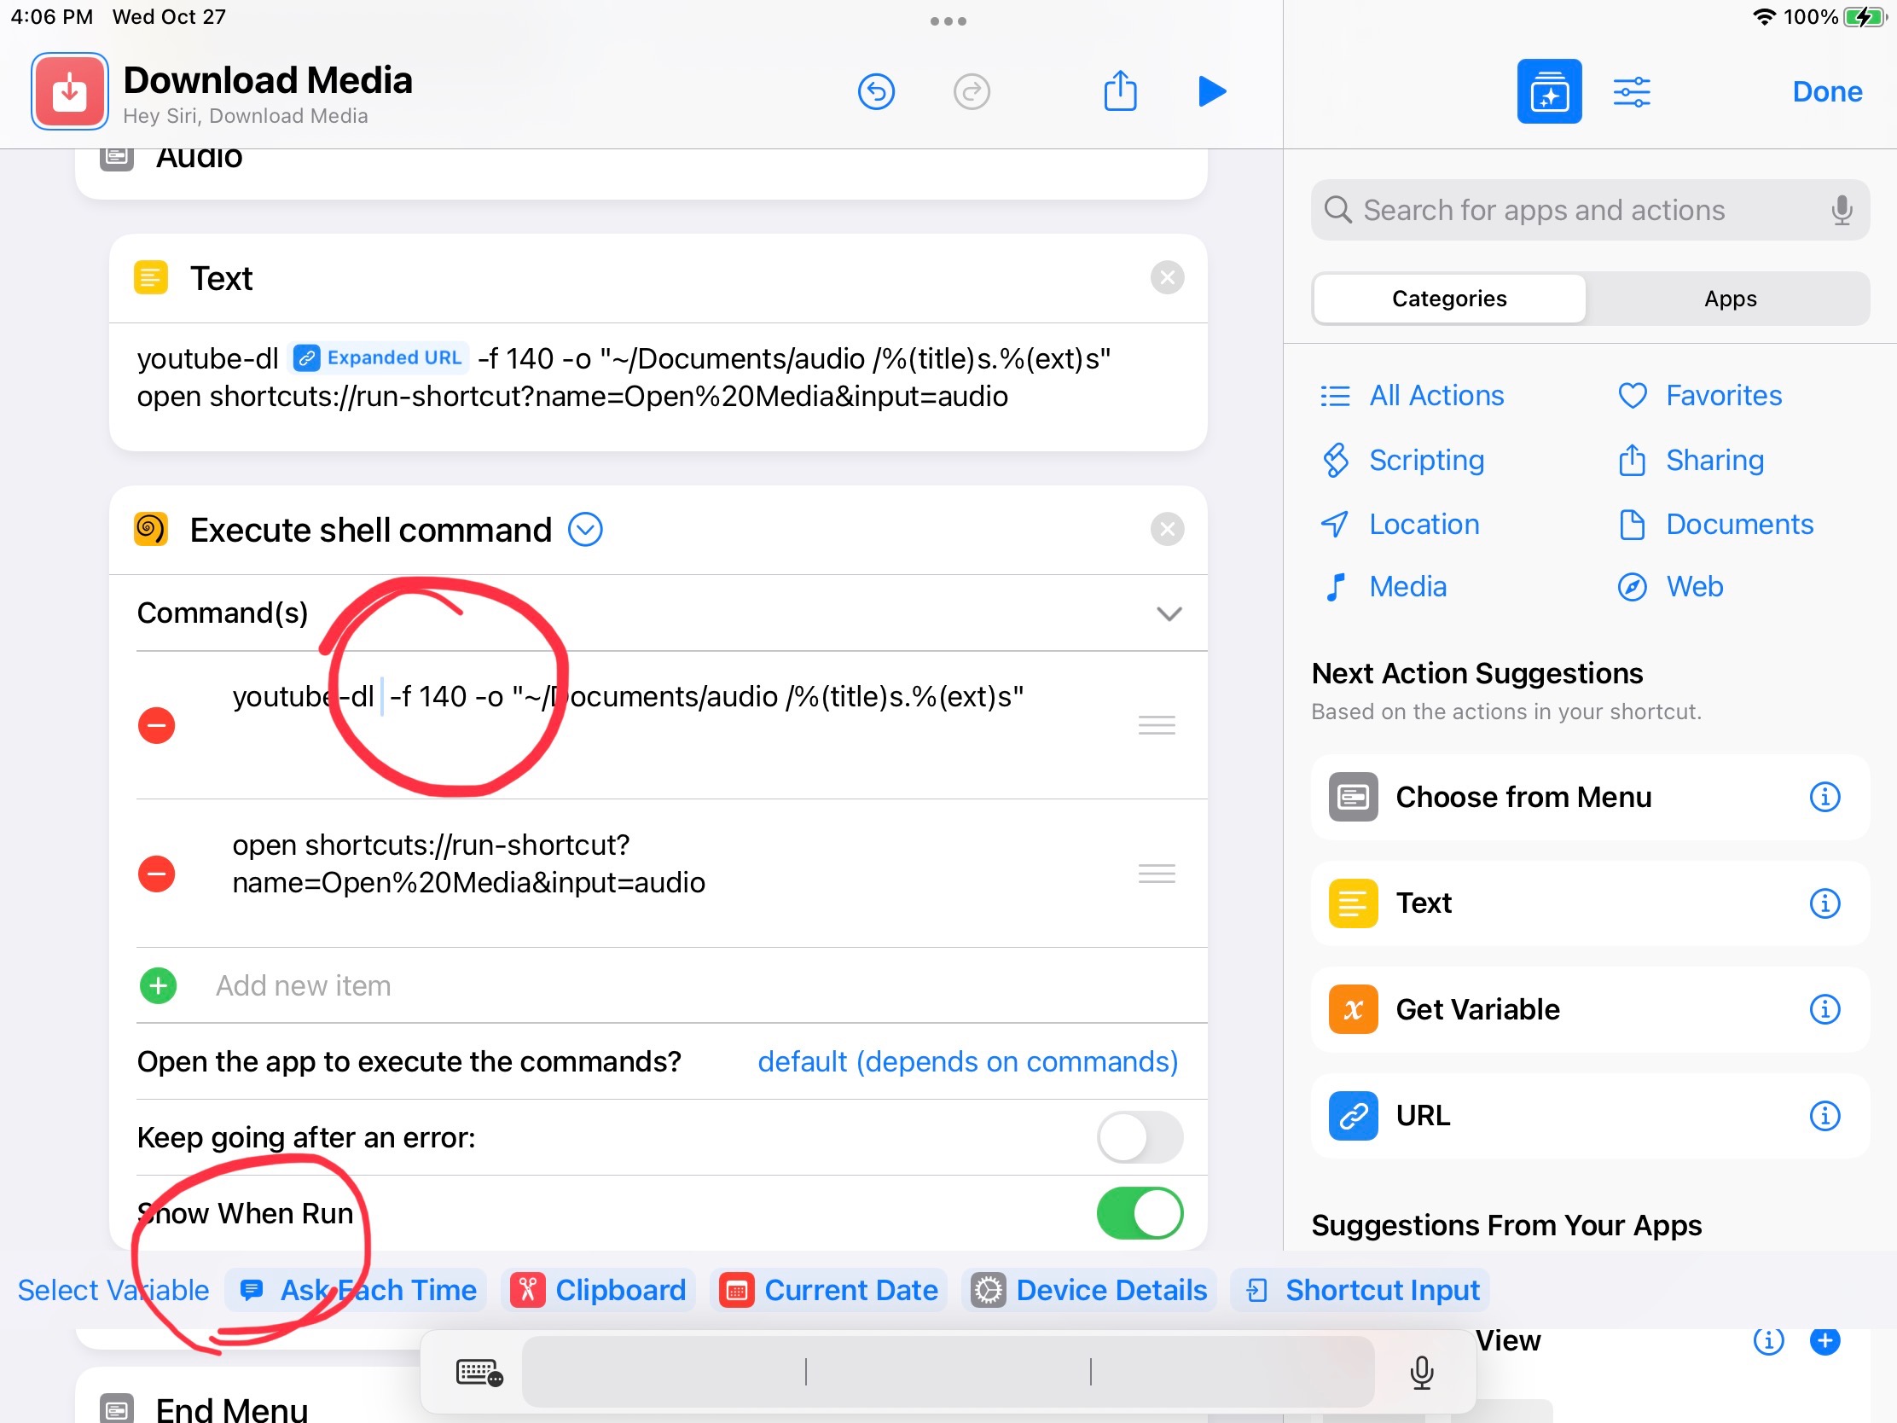Add a new shell command item

coord(157,985)
